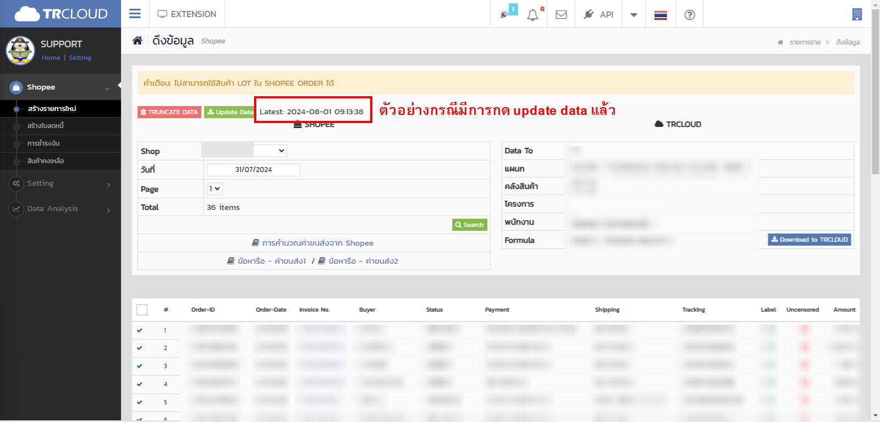Click Download to TRCLOUD button
This screenshot has width=880, height=422.
[x=810, y=240]
